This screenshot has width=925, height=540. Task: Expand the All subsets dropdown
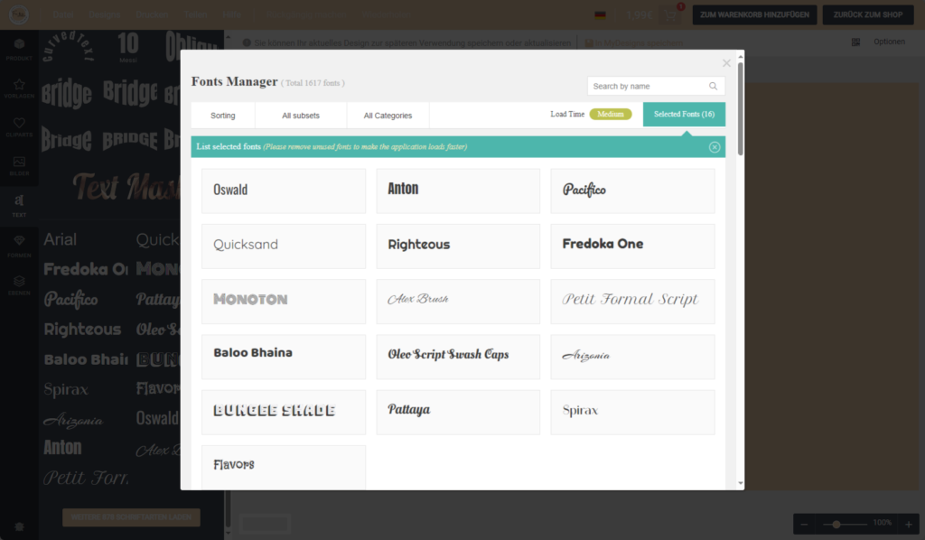(x=301, y=116)
